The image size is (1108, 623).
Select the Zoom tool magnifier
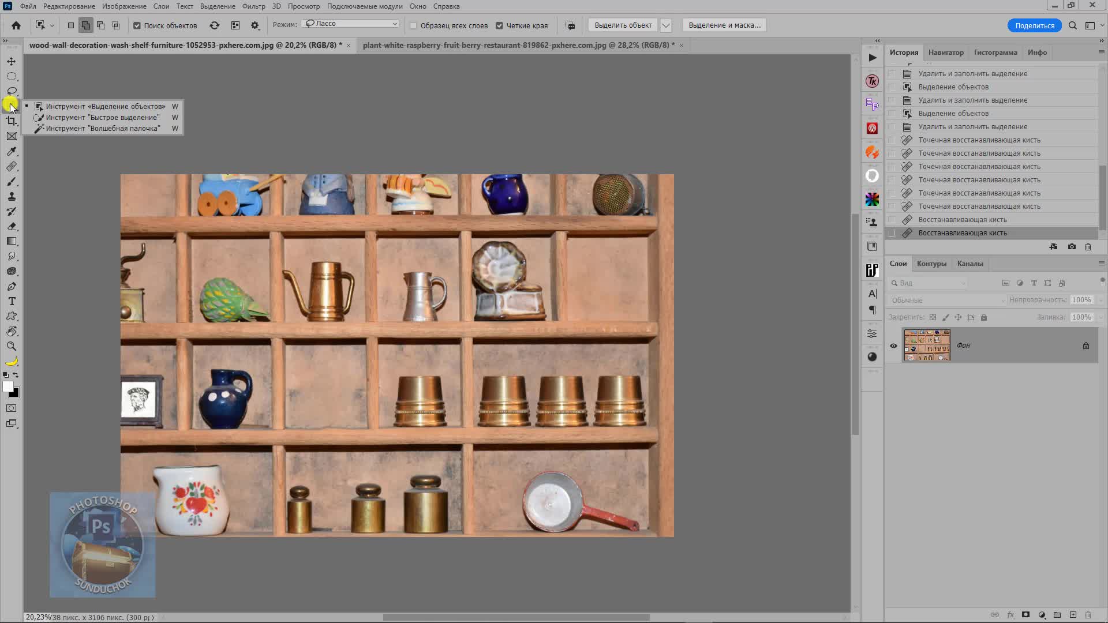click(x=12, y=346)
